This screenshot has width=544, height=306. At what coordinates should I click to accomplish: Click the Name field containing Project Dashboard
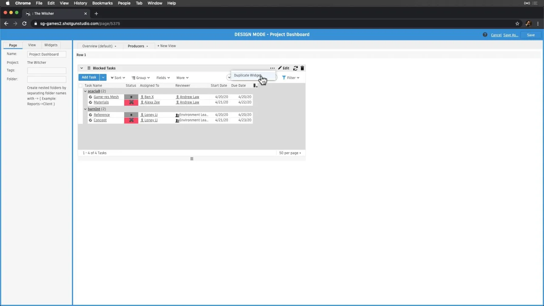[47, 54]
